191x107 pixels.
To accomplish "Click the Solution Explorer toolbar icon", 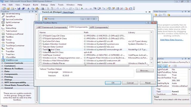I will click(109, 8).
